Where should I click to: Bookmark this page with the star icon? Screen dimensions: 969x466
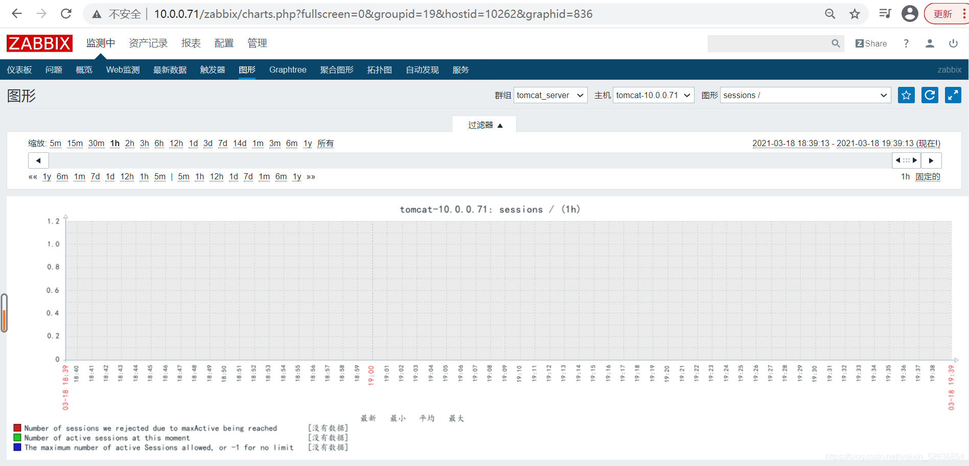855,14
